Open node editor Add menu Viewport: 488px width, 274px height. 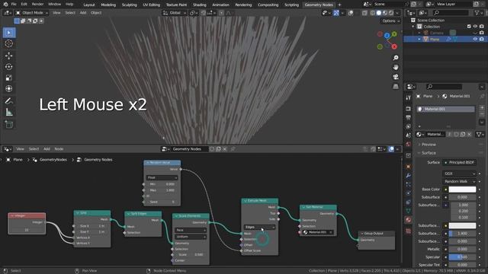click(47, 149)
